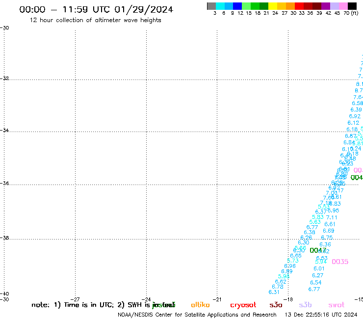Click the wave height value '6.65'
The height and width of the screenshot is (319, 363).
click(x=296, y=256)
